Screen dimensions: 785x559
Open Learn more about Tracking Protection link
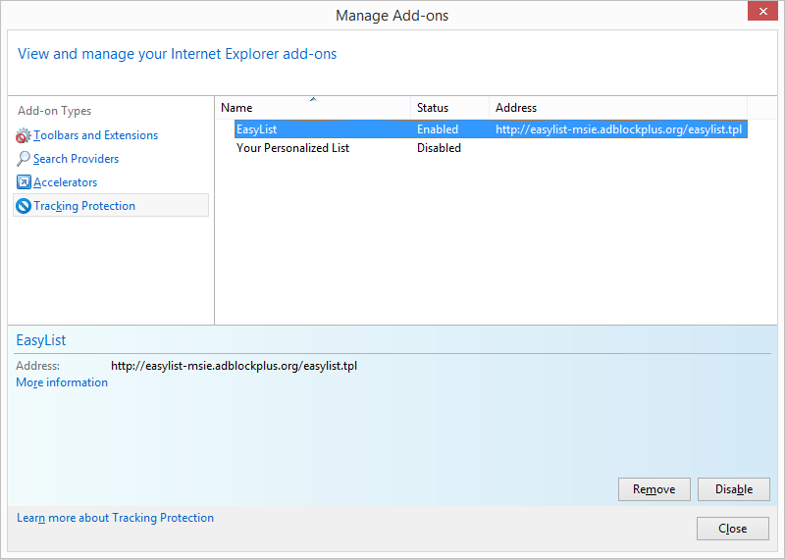tap(115, 518)
